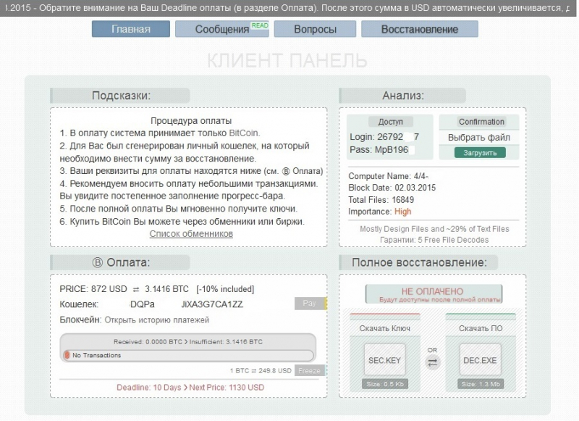Click the swap arrows icon between downloads
579x421 pixels.
pyautogui.click(x=432, y=363)
